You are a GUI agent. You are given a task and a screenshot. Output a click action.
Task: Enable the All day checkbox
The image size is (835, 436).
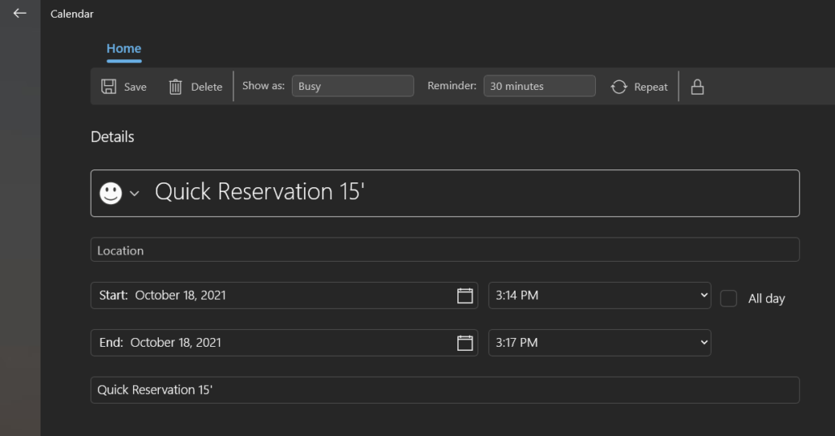click(729, 298)
